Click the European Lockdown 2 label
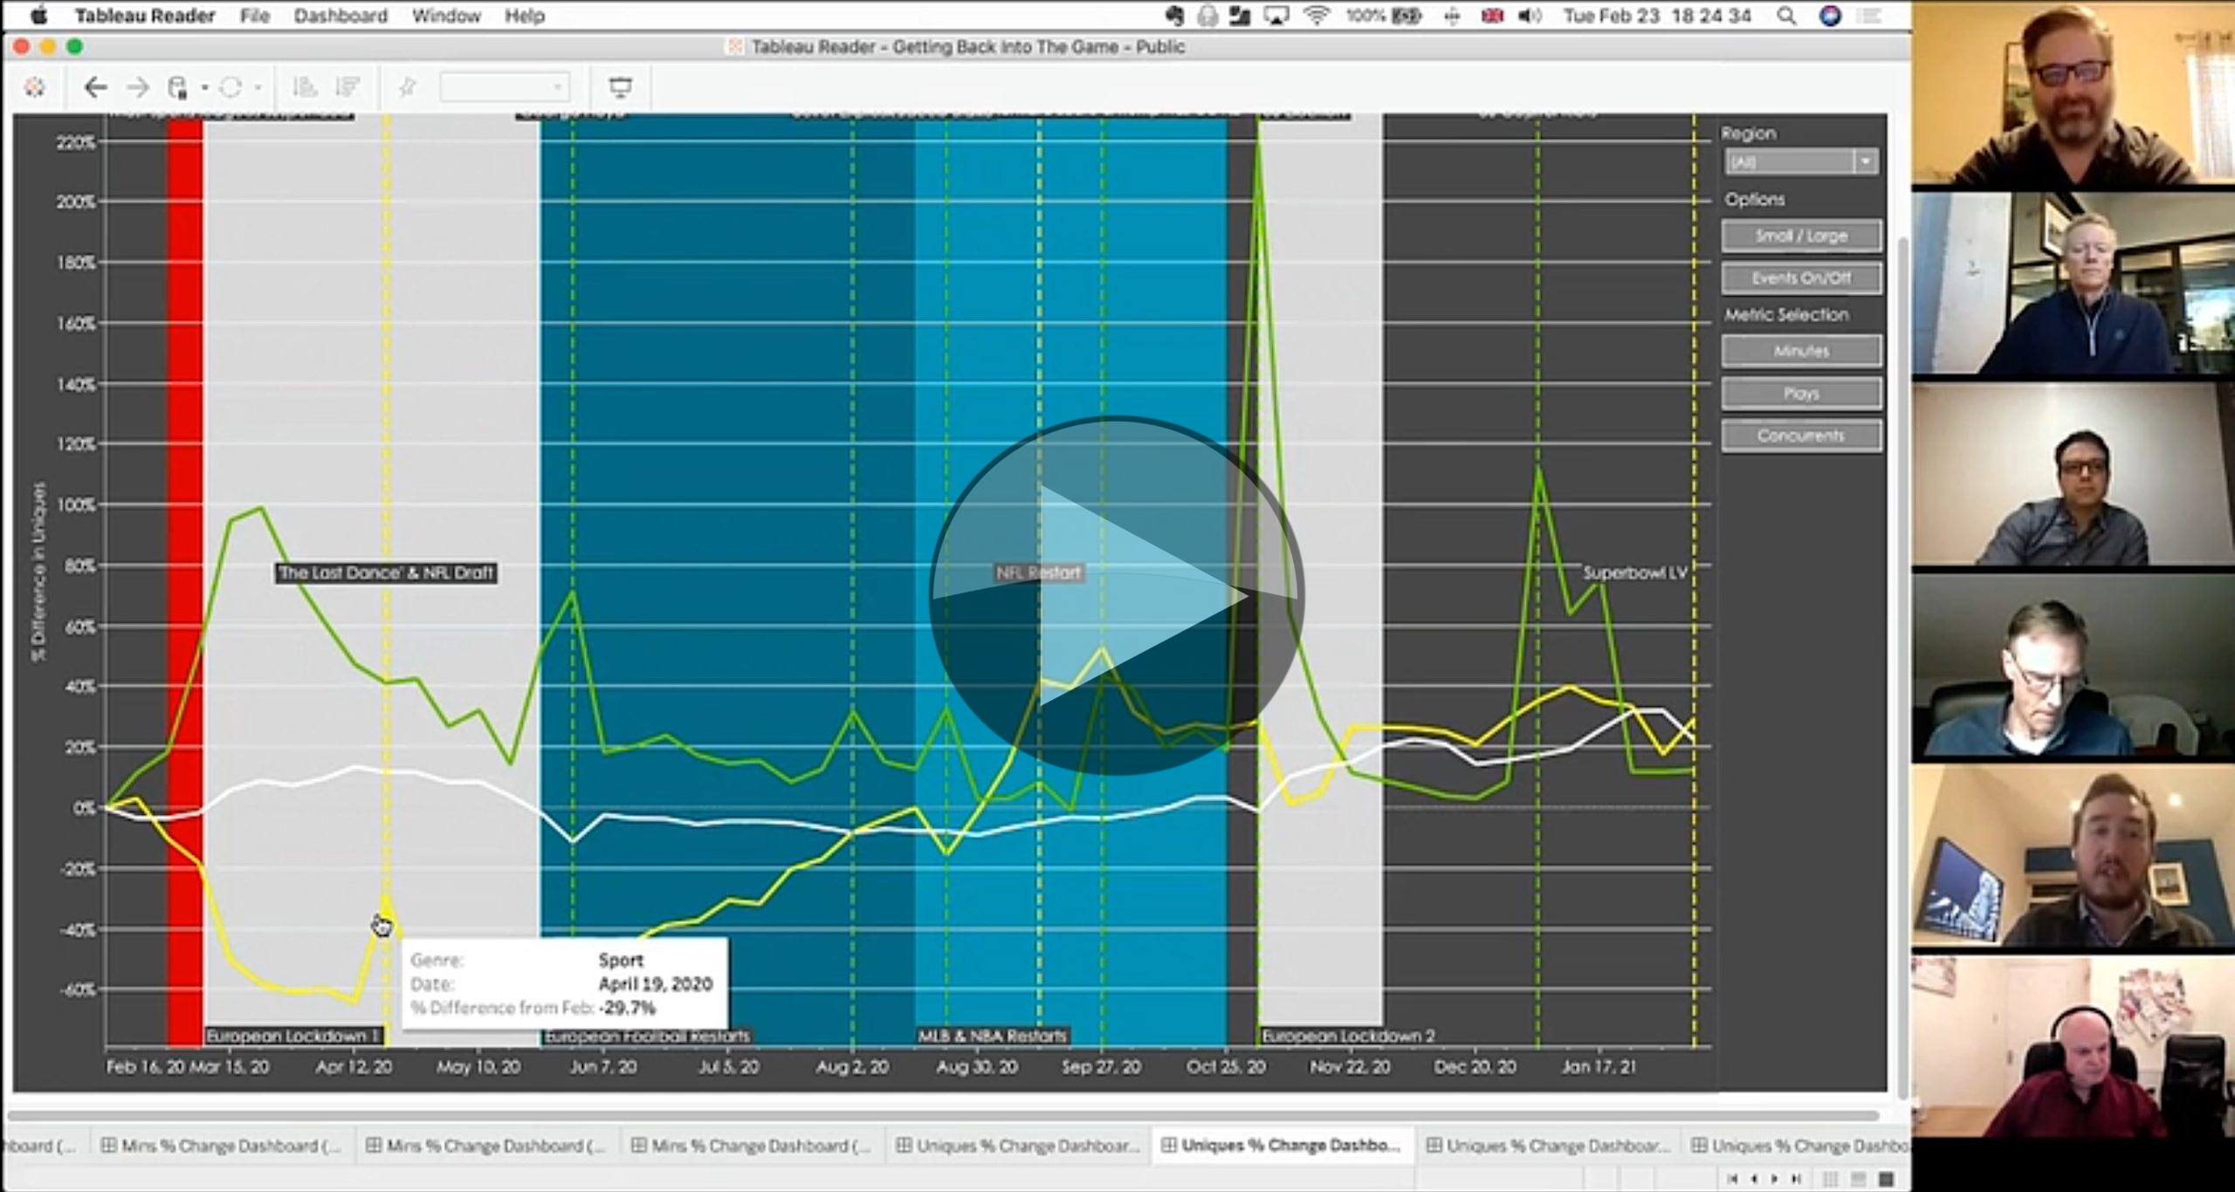 coord(1349,1036)
